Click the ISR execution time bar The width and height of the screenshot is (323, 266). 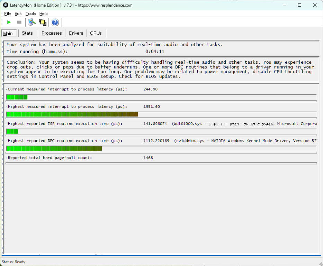click(12, 131)
